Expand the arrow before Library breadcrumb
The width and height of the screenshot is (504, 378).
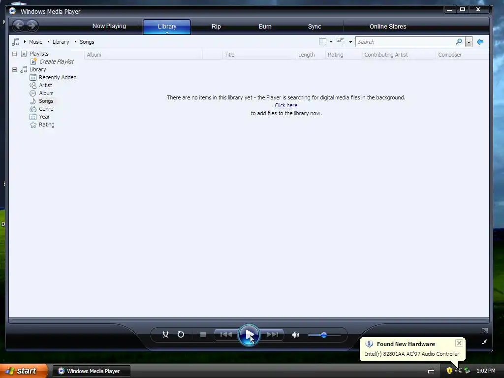point(48,42)
